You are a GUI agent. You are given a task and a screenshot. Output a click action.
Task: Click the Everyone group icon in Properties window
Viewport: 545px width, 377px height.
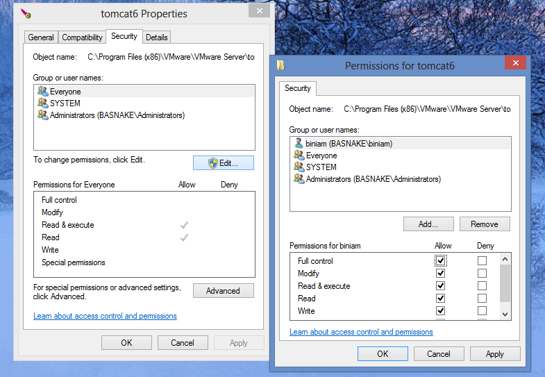click(43, 92)
